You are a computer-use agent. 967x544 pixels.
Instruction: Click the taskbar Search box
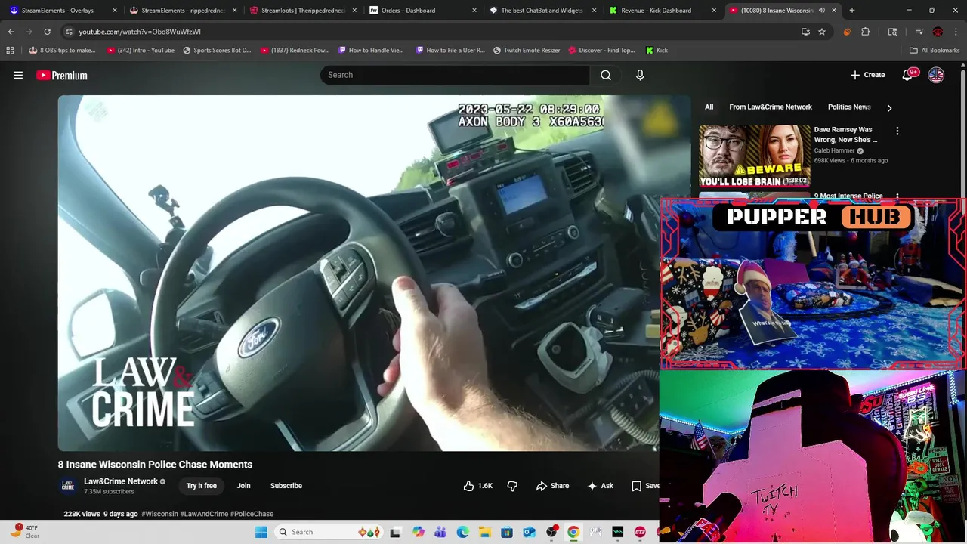[x=329, y=532]
